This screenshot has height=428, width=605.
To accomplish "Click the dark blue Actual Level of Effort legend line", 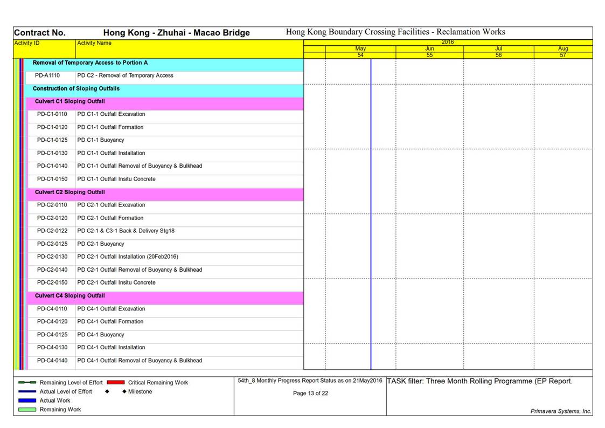I will tap(27, 391).
